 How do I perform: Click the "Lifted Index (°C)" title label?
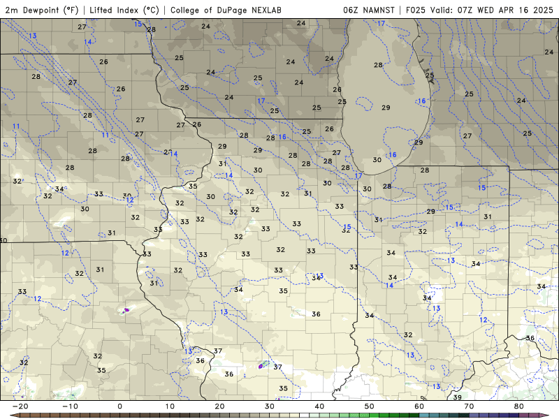(x=124, y=10)
